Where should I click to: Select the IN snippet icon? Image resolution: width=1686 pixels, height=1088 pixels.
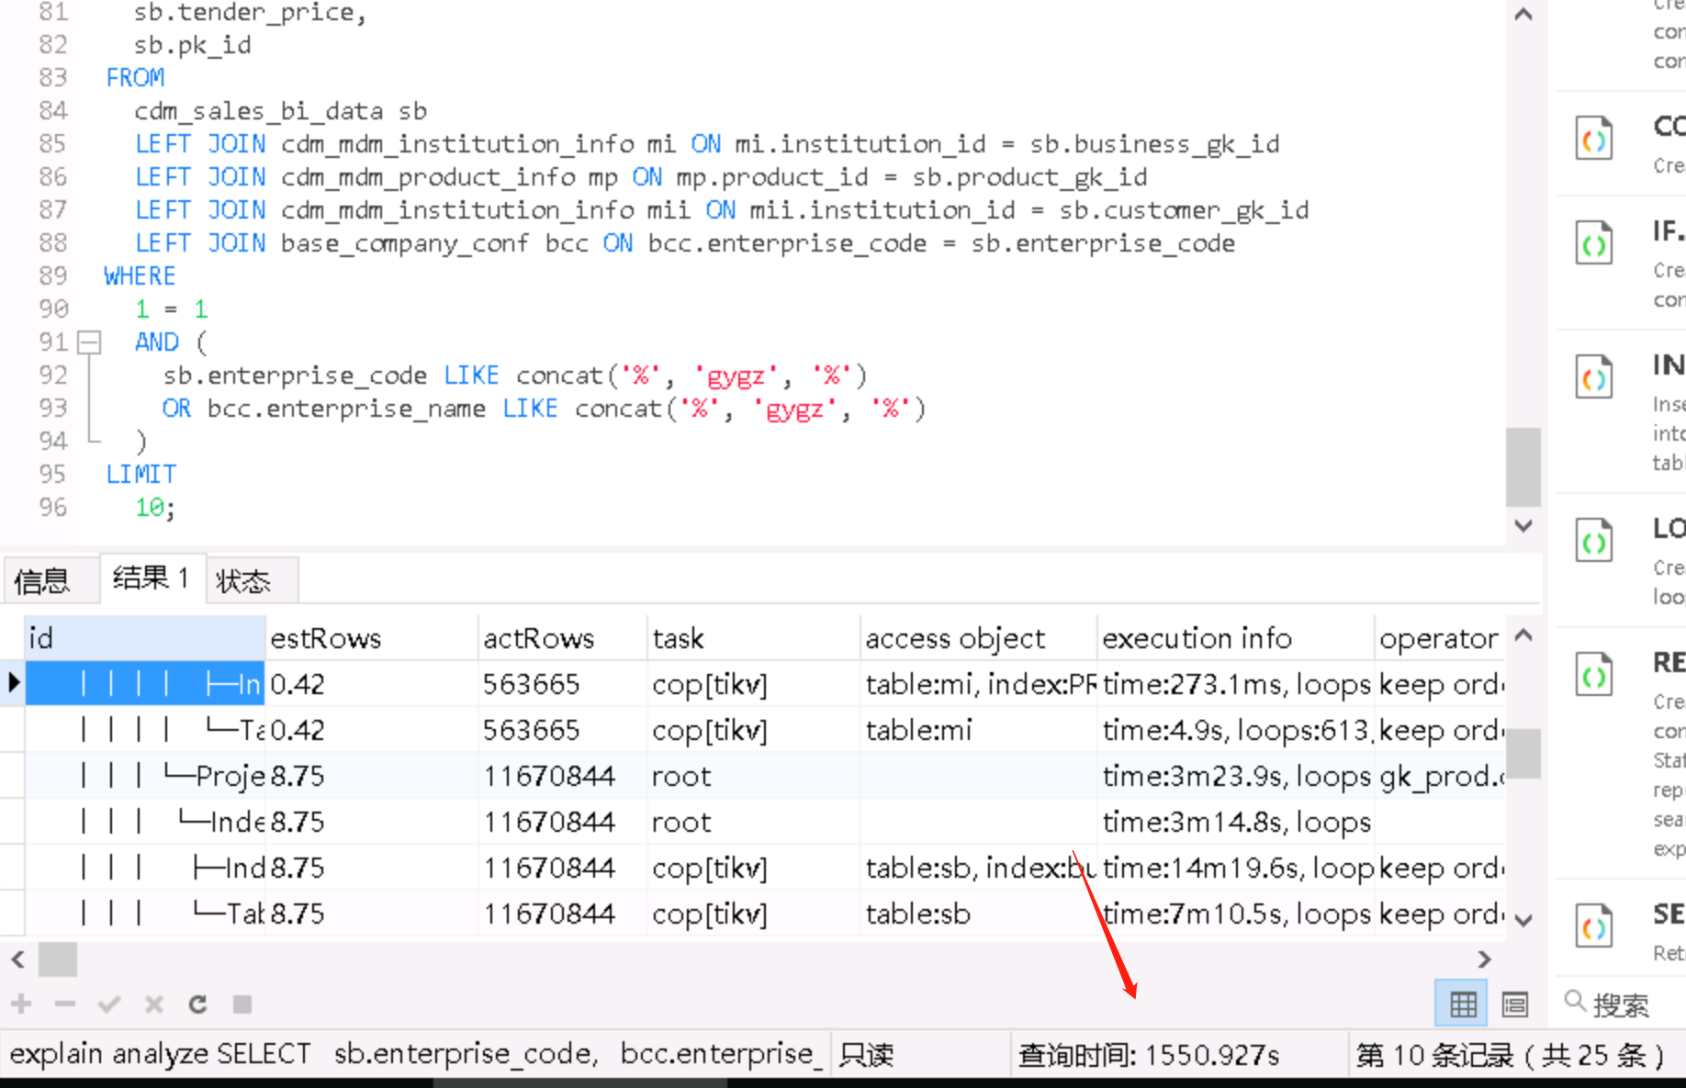point(1594,377)
